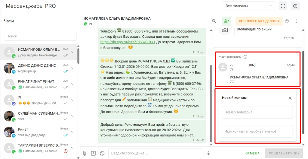Open the СУЛЕЙМАН chat in the list
The height and width of the screenshot is (159, 308).
(x=39, y=116)
